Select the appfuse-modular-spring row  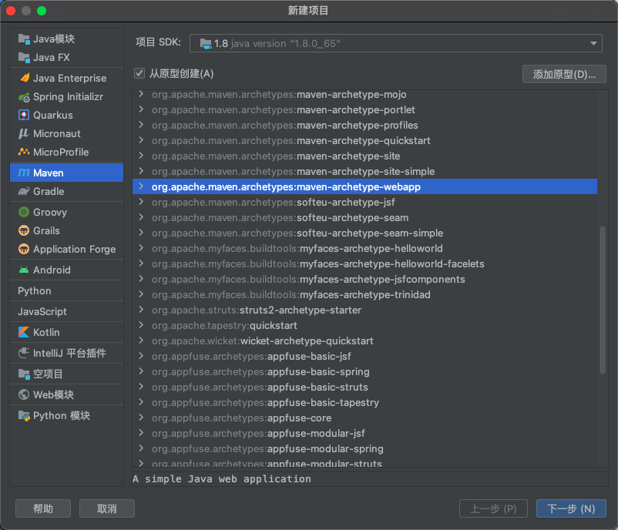coord(364,448)
